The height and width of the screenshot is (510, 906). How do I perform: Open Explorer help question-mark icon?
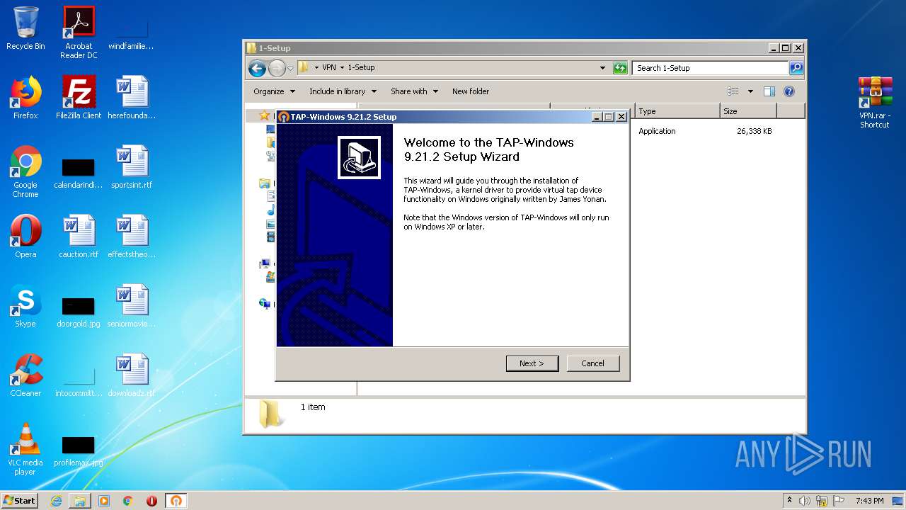(789, 91)
